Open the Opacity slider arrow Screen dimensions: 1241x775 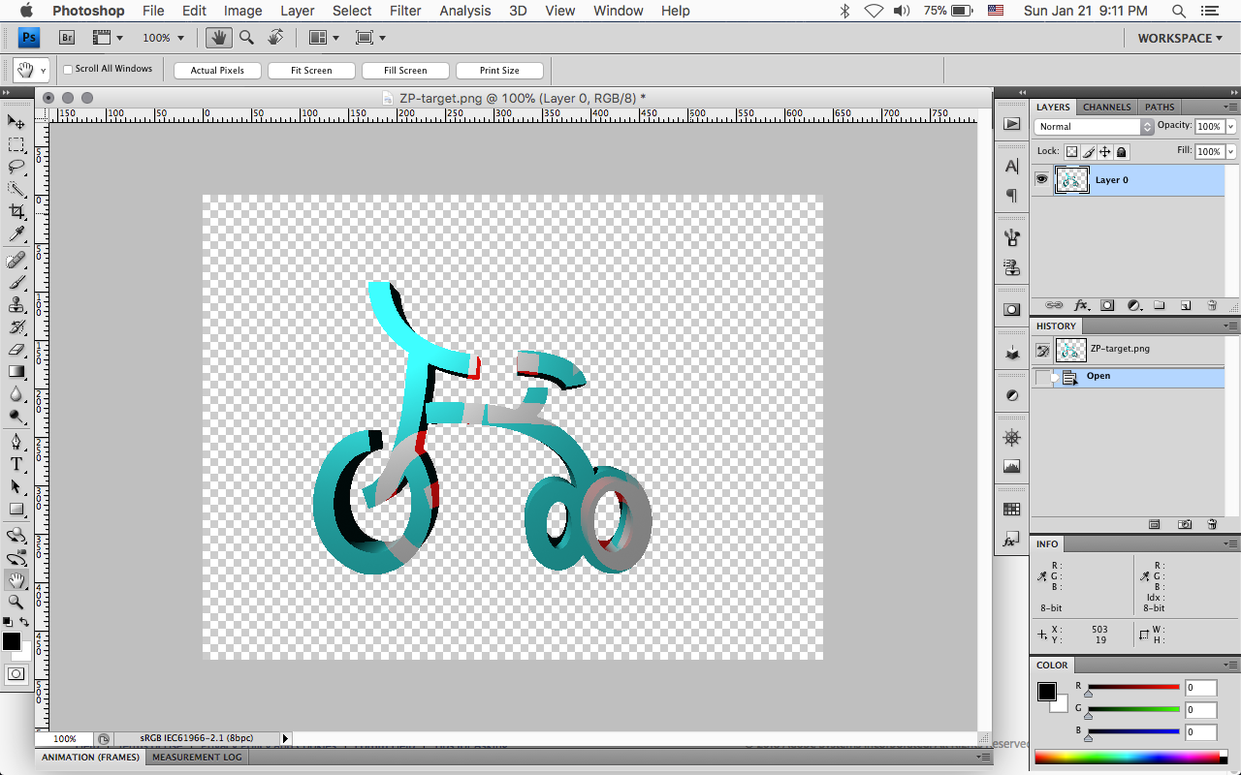(x=1230, y=127)
